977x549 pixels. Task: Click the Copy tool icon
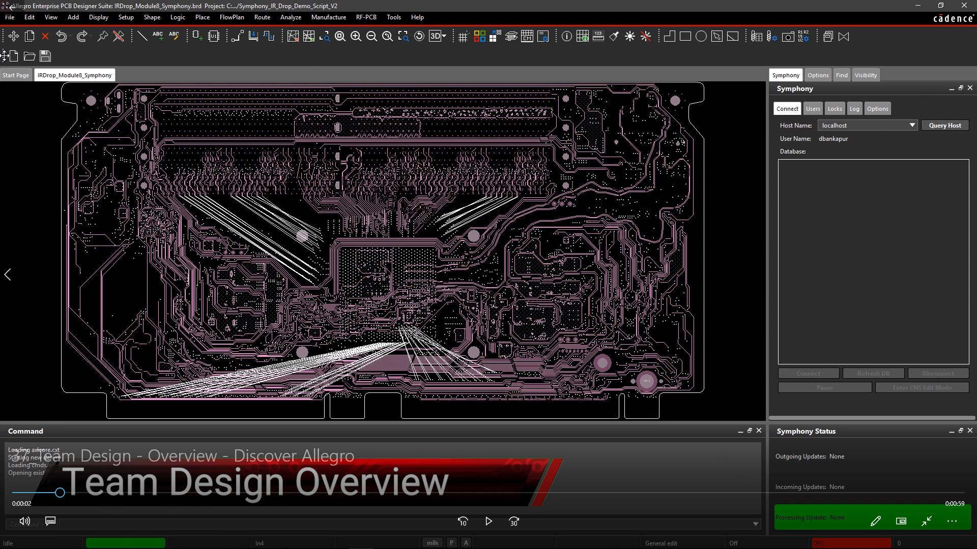(30, 36)
